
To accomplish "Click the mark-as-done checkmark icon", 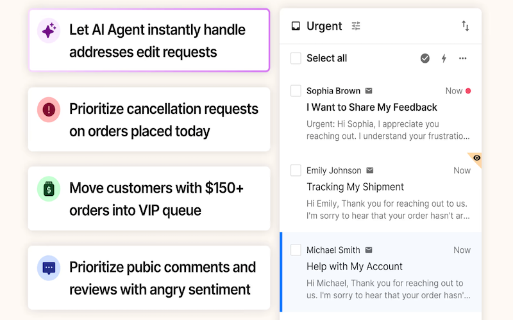I will point(425,58).
